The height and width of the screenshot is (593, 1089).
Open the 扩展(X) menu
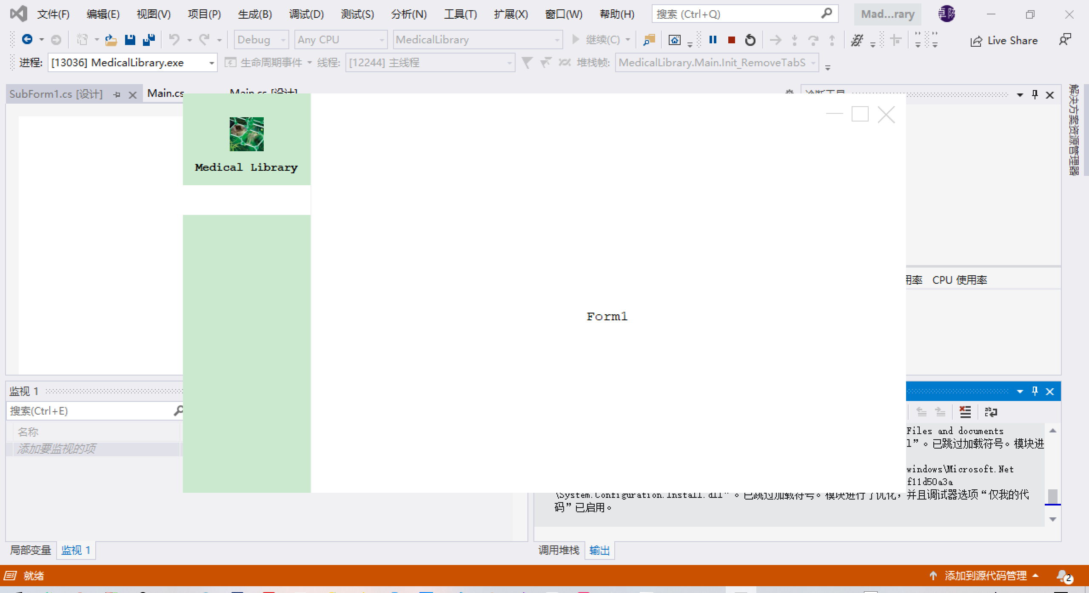coord(511,14)
